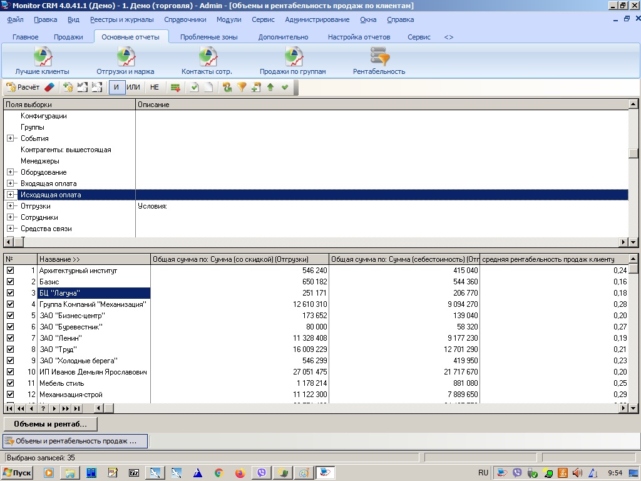The width and height of the screenshot is (641, 481).
Task: Open the Рентабельность report
Action: click(x=379, y=61)
